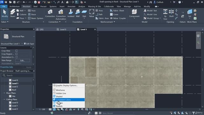Select the Floor tool in Structure panel
The image size is (204, 115).
pyautogui.click(x=20, y=18)
